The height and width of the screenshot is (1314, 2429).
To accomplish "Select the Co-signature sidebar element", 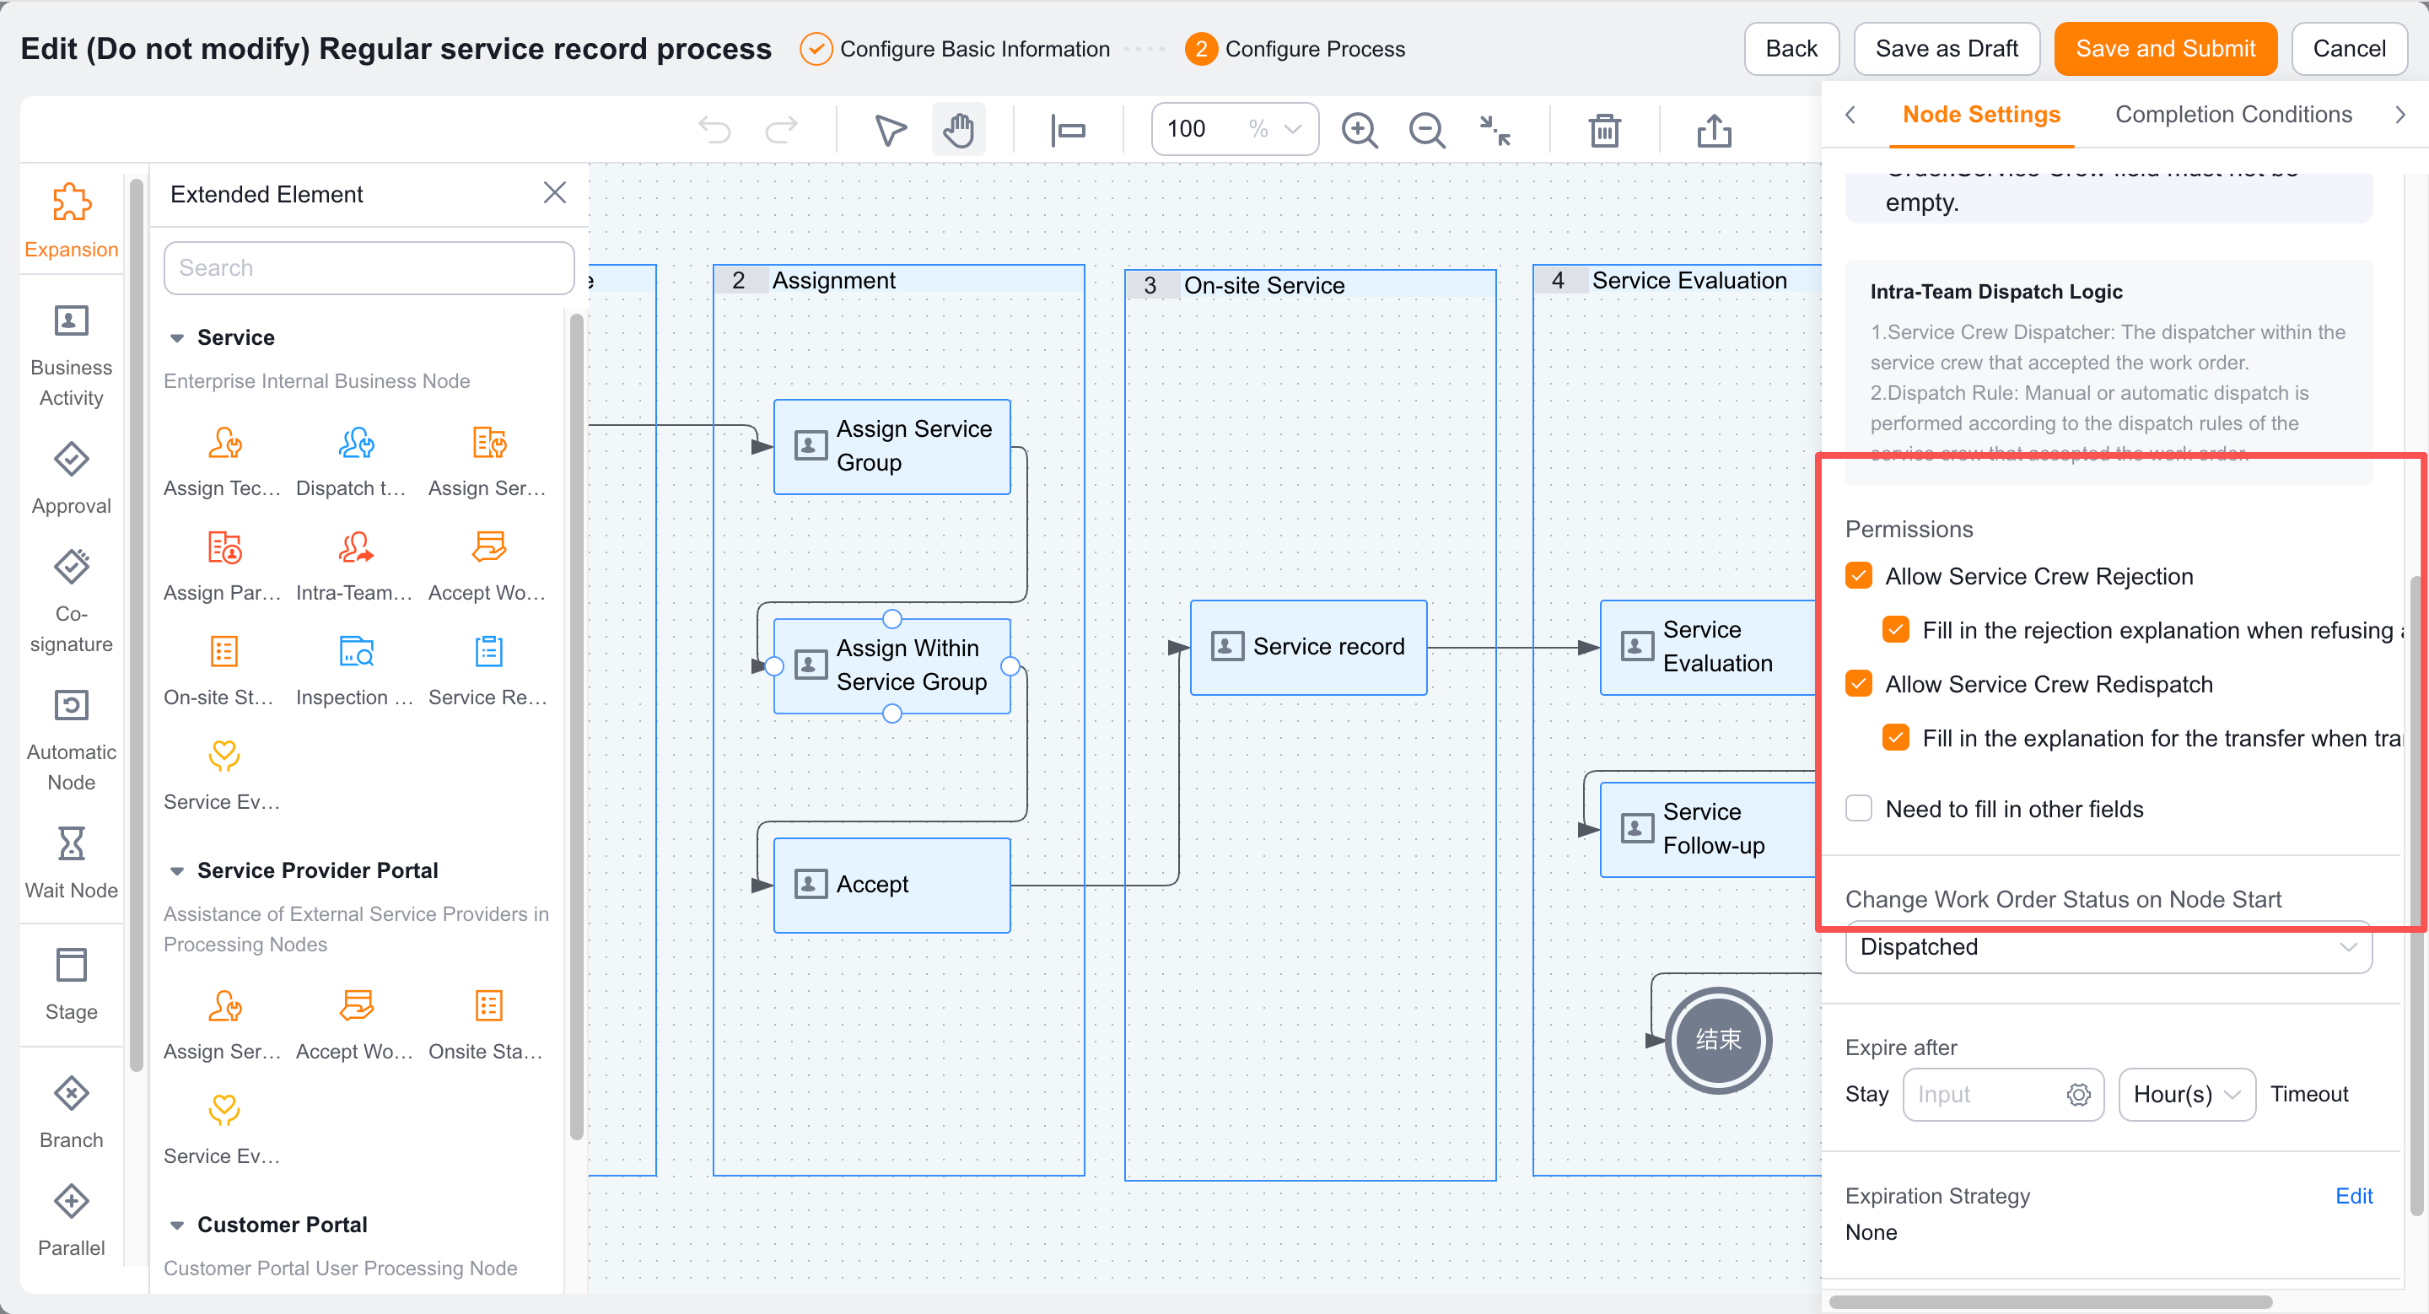I will (72, 600).
